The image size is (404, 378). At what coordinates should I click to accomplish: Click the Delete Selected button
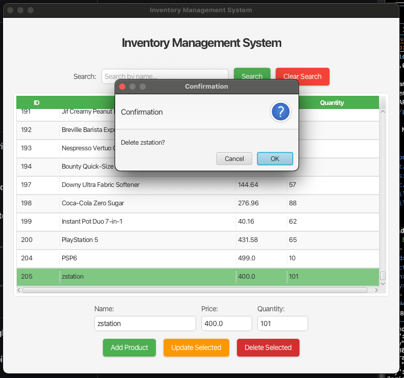[x=268, y=347]
